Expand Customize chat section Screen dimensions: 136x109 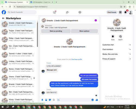tap(117, 45)
